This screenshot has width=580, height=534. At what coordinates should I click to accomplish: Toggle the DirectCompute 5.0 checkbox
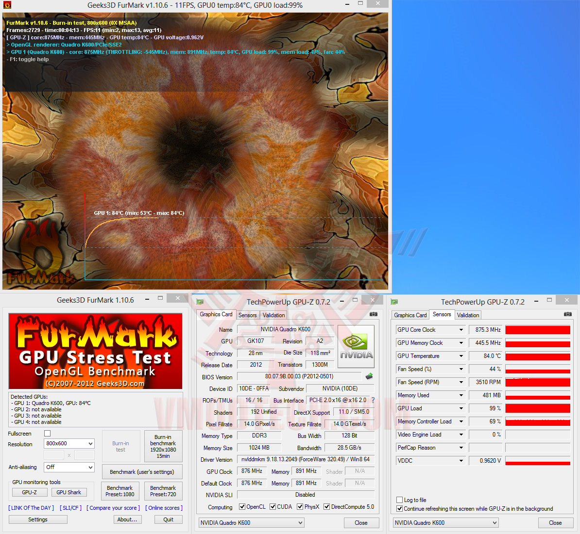pyautogui.click(x=326, y=507)
